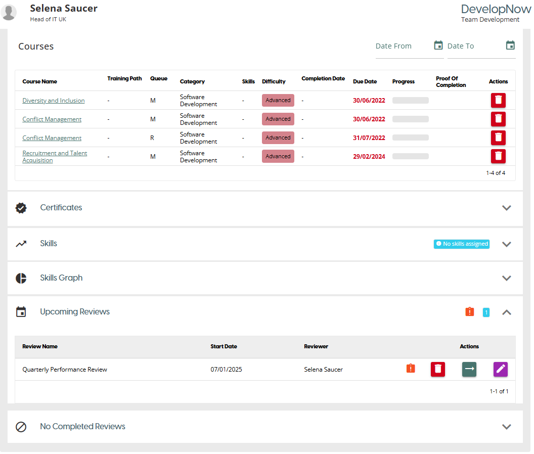Delete the Diversity and Inclusion course
Image resolution: width=534 pixels, height=454 pixels.
[x=498, y=100]
